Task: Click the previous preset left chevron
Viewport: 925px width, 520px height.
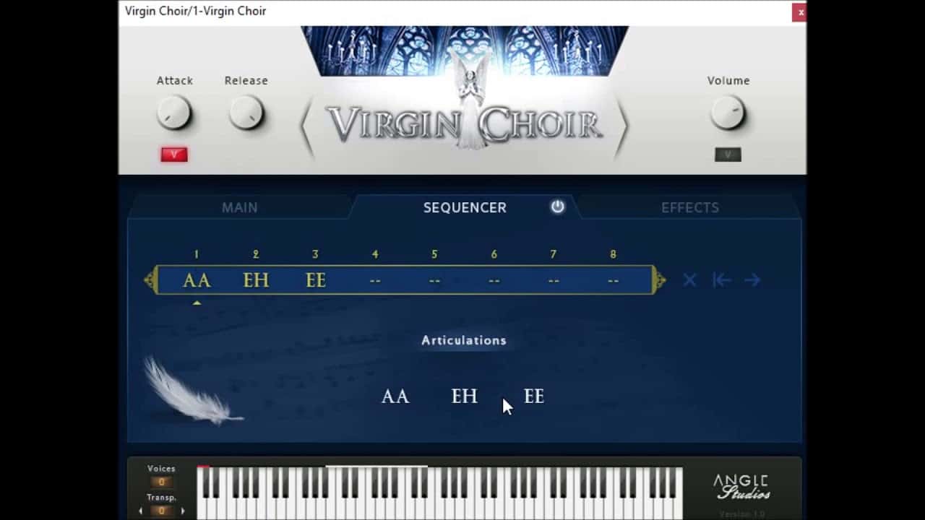Action: pos(309,128)
